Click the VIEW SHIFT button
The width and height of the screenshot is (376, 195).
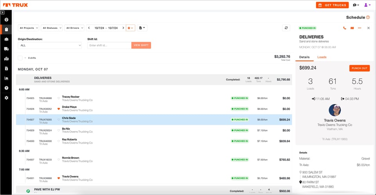141,45
